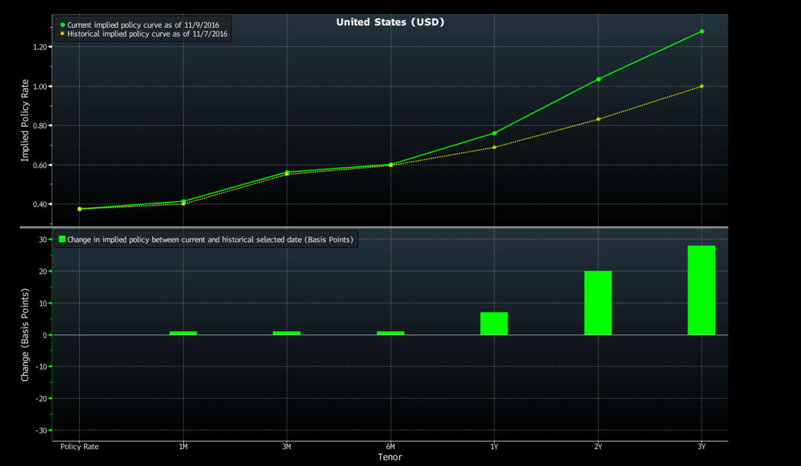This screenshot has height=466, width=801.
Task: Click the 6M label on the tenor axis
Action: tap(390, 446)
